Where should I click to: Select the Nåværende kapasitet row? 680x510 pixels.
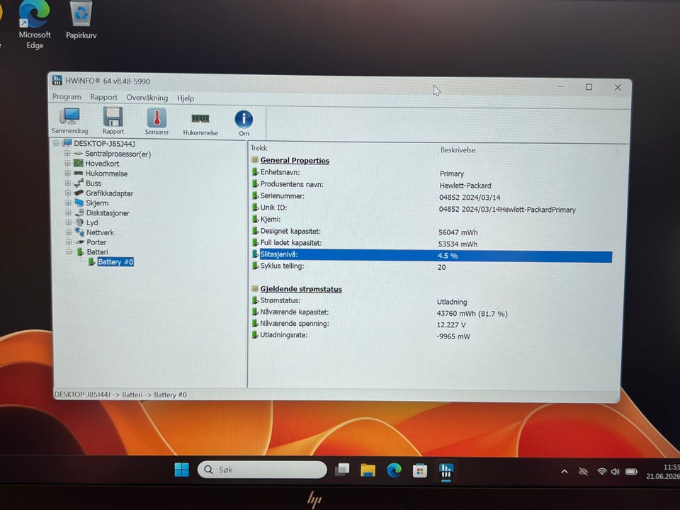(x=432, y=312)
